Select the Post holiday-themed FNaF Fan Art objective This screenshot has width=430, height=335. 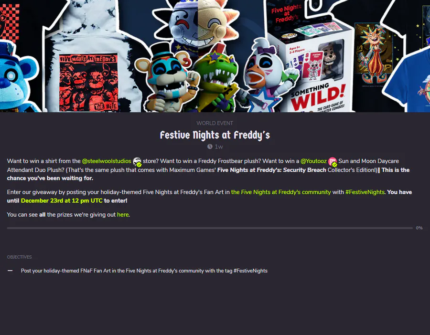tap(144, 271)
